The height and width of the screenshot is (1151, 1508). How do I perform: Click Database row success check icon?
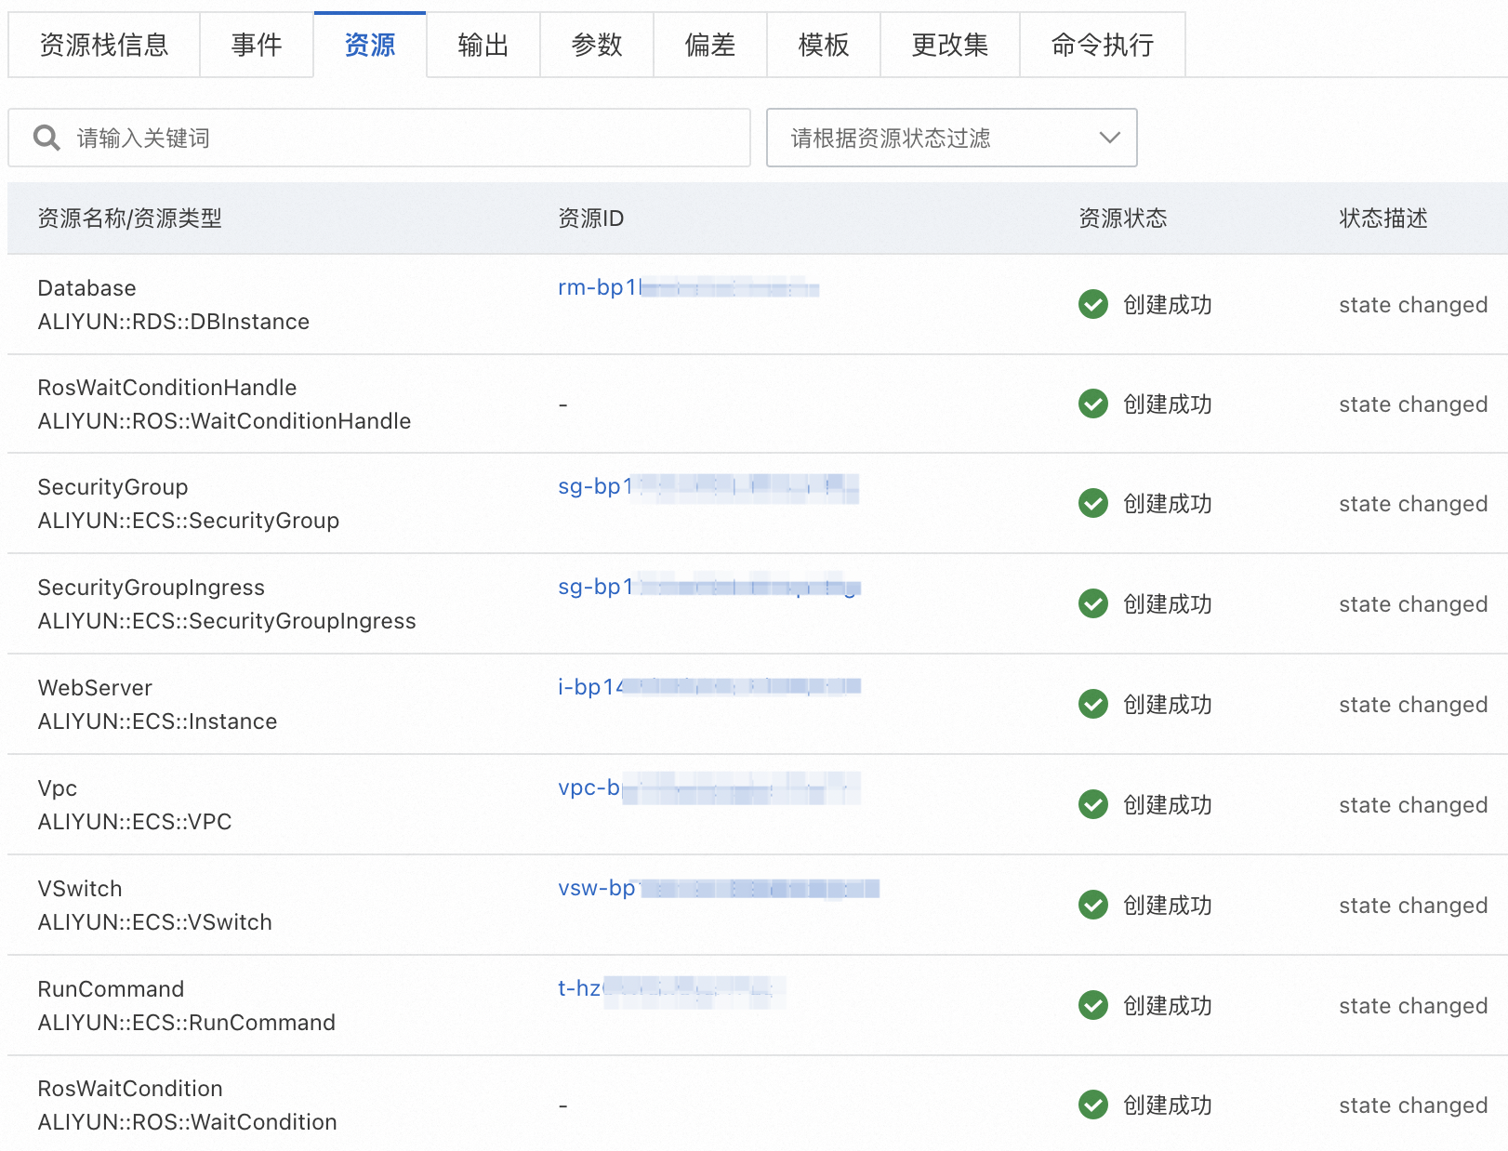pyautogui.click(x=1093, y=304)
